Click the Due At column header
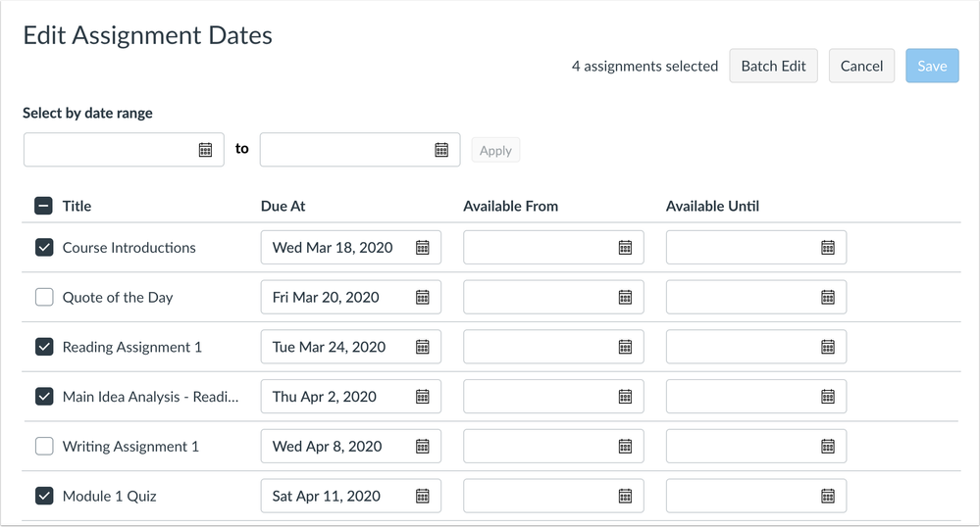 283,206
